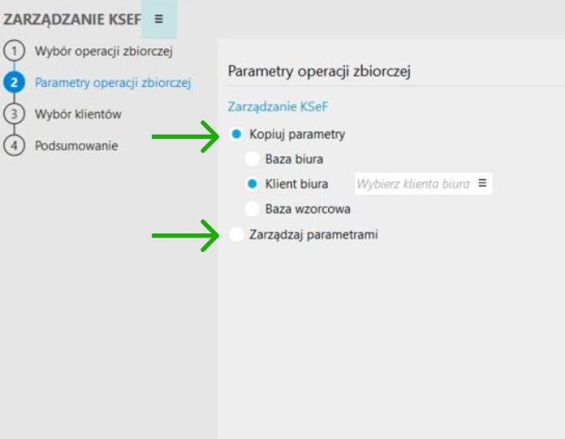Click green arrow pointing at Zarządzaj parametrami
565x439 pixels.
point(184,235)
